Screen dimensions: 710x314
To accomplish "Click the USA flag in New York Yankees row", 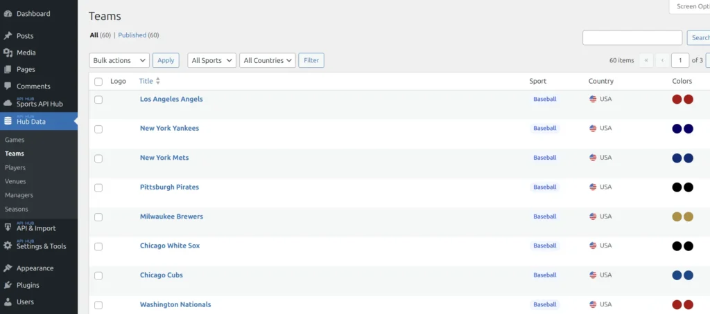I will tap(593, 129).
